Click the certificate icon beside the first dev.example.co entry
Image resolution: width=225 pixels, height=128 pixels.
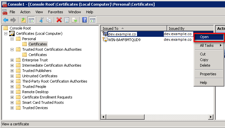click(105, 34)
